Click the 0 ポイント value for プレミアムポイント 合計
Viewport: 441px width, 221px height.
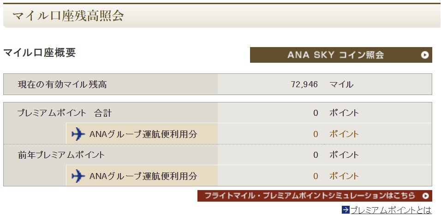(336, 113)
